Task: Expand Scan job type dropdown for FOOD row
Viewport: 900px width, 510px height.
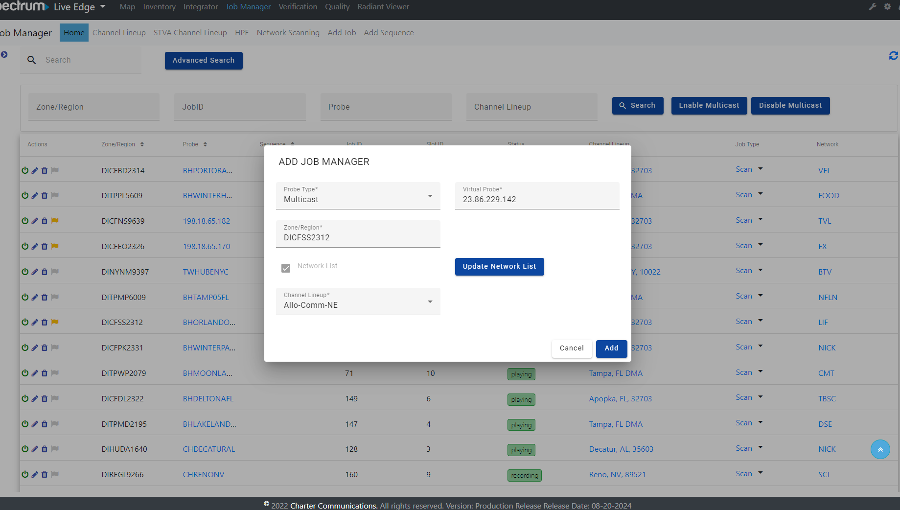Action: pyautogui.click(x=761, y=194)
